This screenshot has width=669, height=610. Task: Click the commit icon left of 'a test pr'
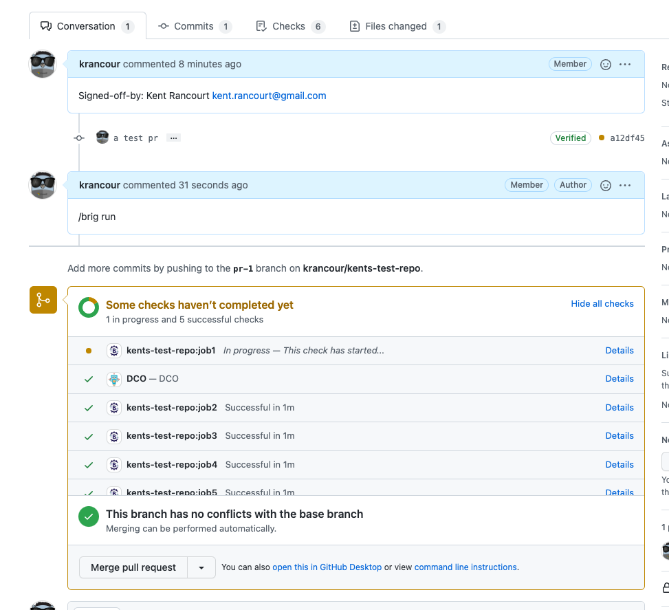point(79,138)
